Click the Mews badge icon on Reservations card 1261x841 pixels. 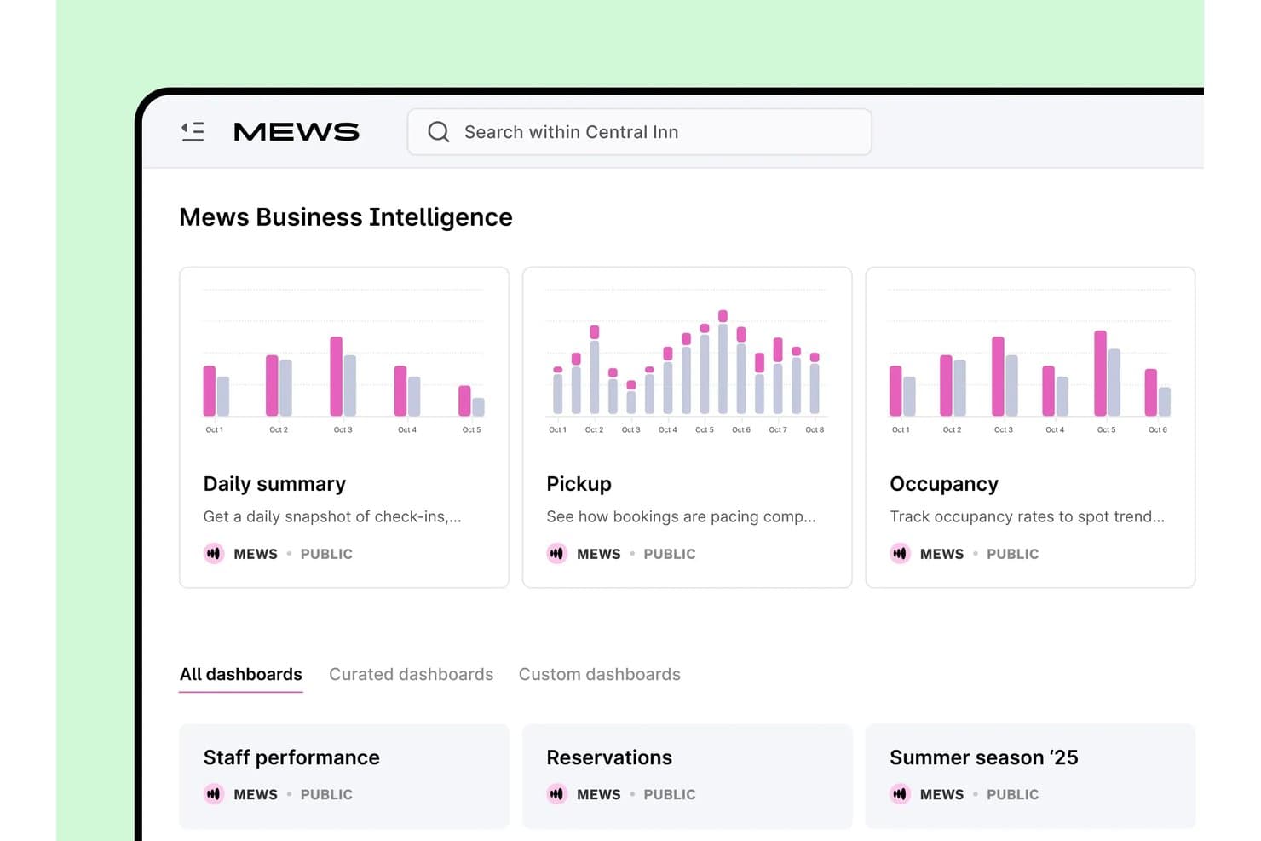[557, 794]
